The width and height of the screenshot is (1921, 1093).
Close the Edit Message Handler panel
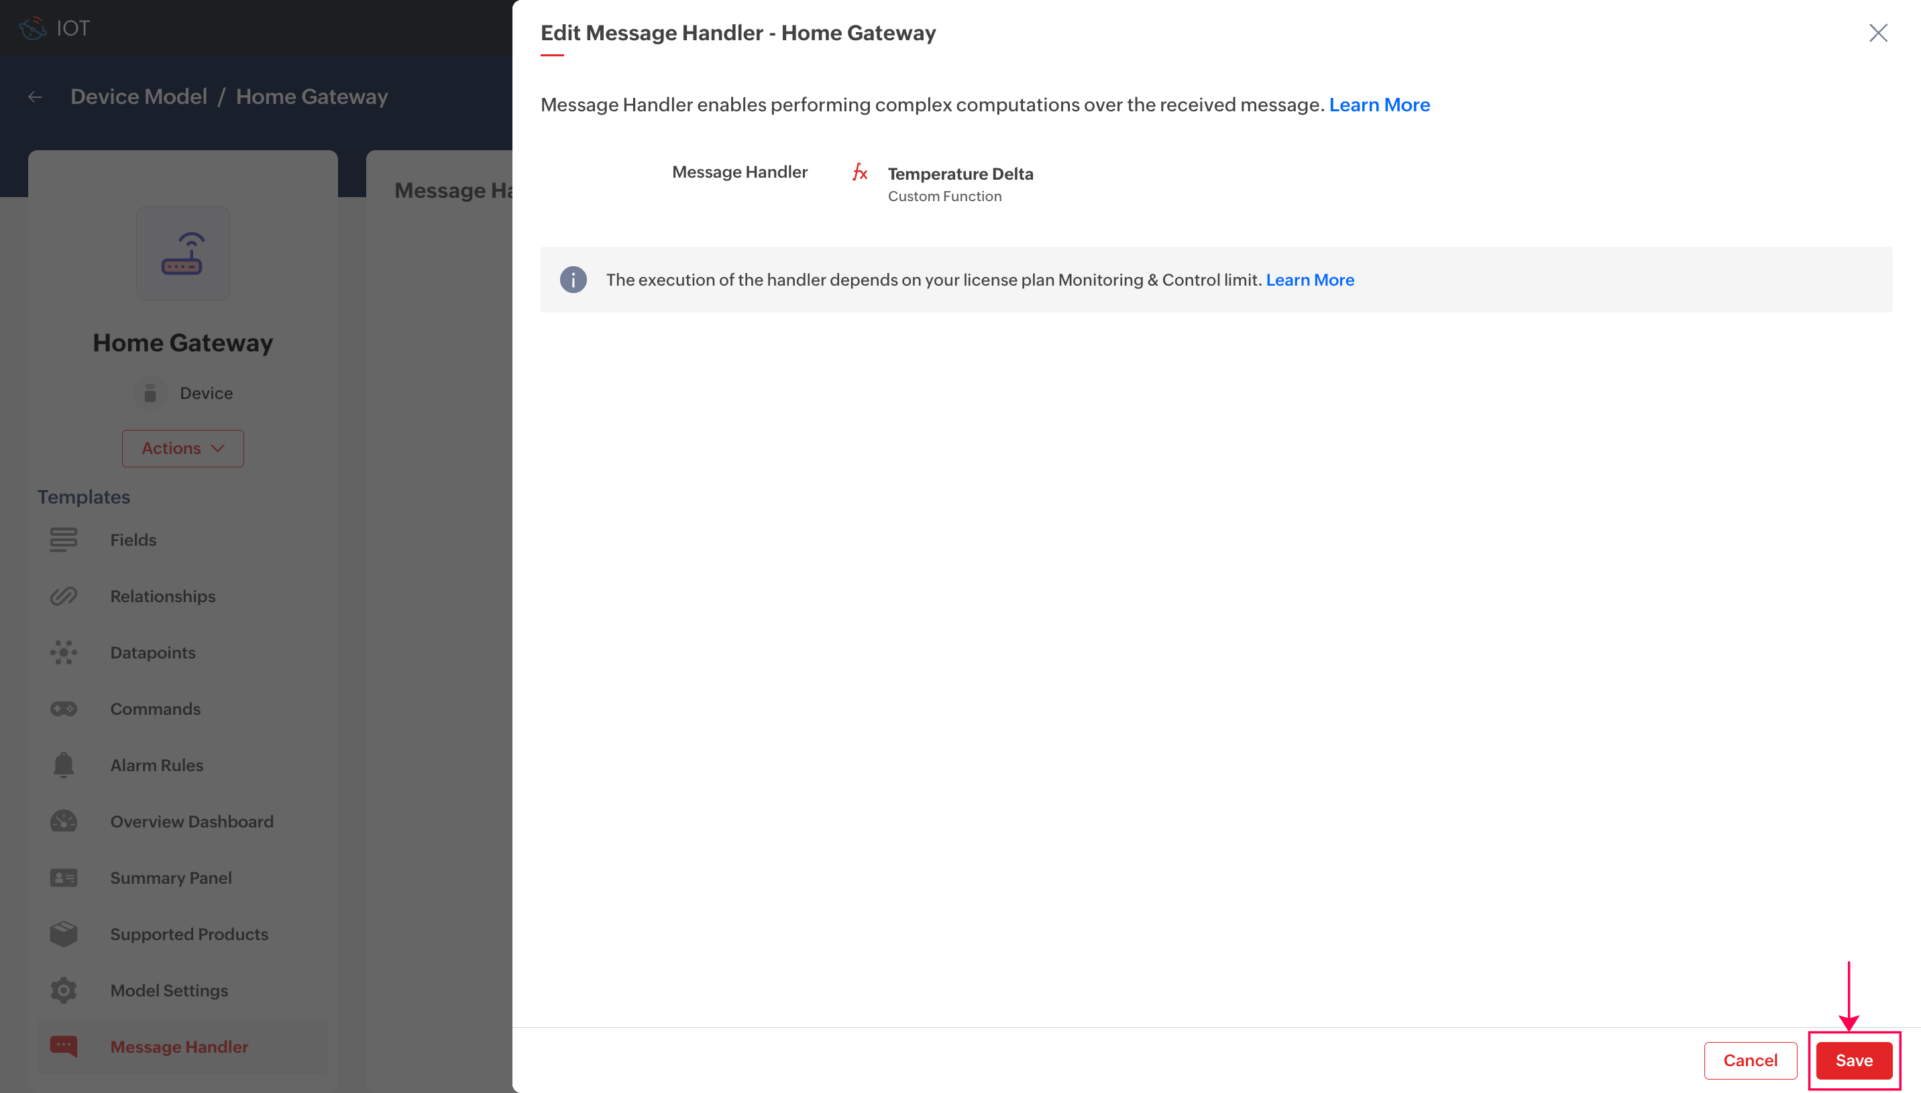pyautogui.click(x=1877, y=33)
